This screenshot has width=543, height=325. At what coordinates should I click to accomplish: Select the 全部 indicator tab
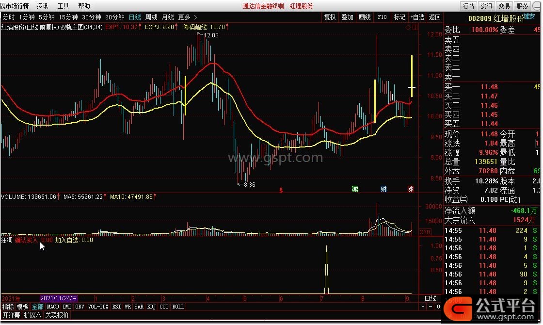pos(37,307)
